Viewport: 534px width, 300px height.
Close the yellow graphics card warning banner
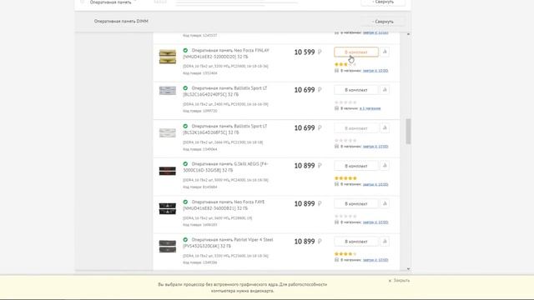399,281
